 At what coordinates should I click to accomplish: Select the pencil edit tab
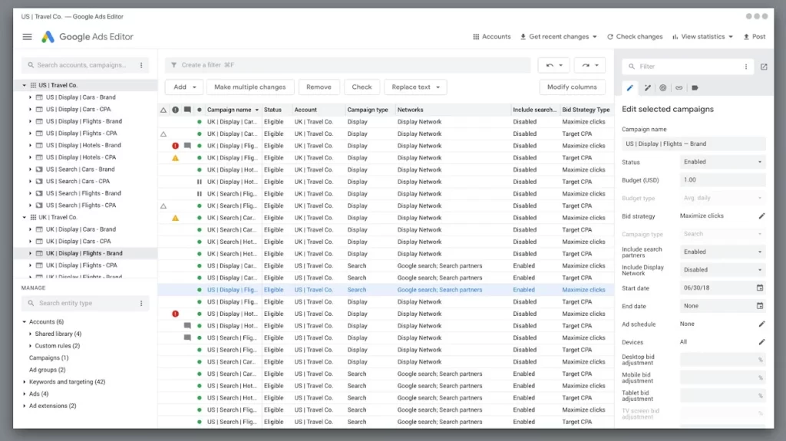click(x=629, y=87)
